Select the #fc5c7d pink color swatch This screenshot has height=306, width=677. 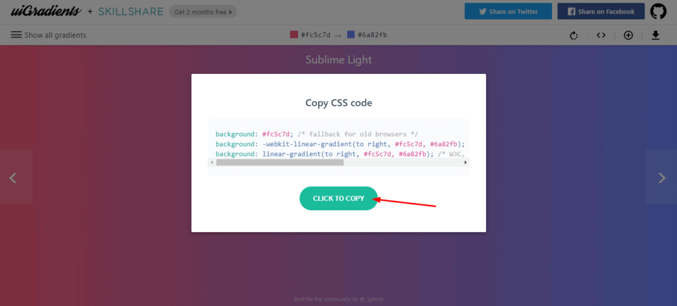click(294, 35)
